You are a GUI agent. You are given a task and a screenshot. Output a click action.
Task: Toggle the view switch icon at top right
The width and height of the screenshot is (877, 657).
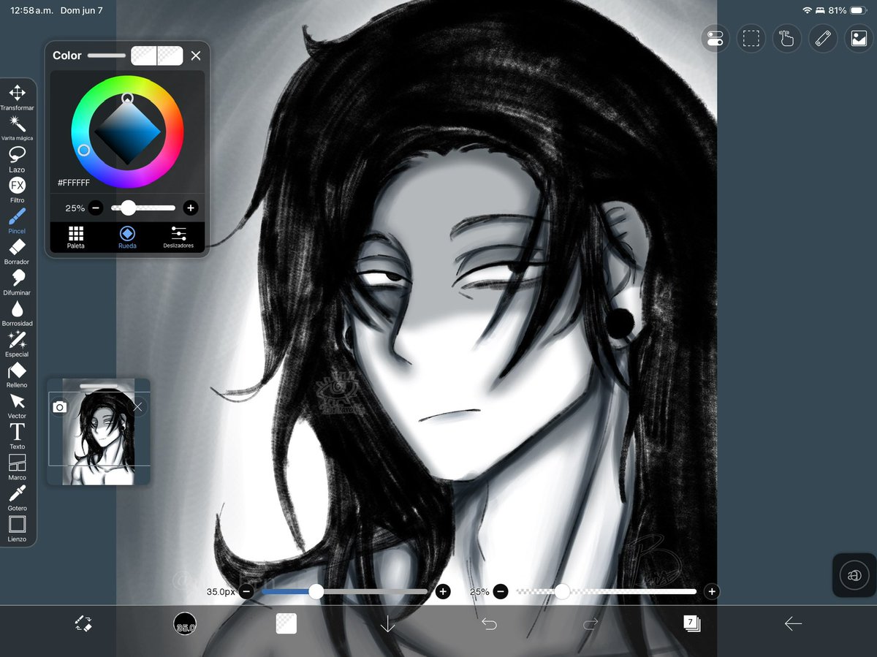click(x=715, y=38)
